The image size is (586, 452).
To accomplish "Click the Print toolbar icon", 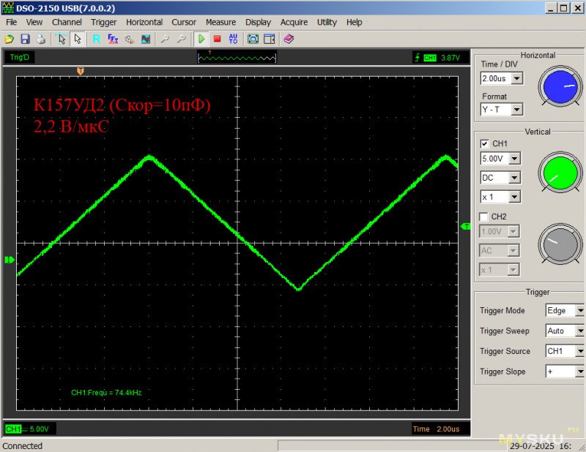I will coord(41,39).
